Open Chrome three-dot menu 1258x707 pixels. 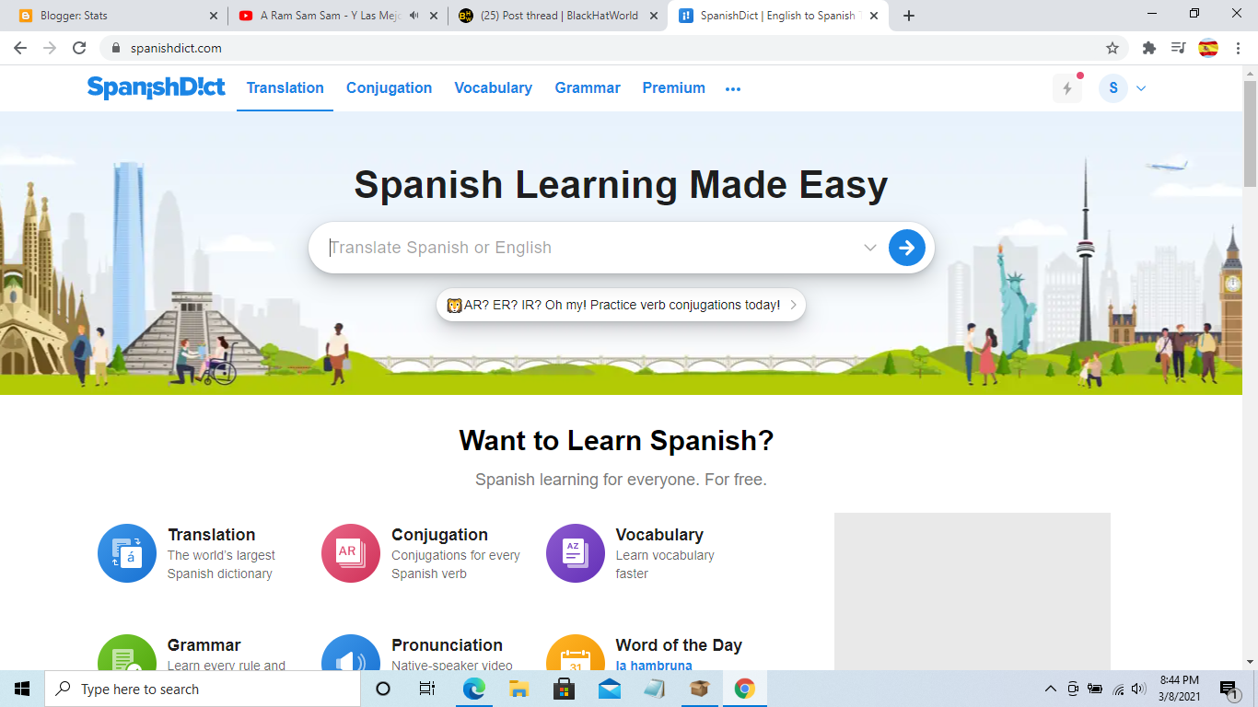pos(1238,48)
